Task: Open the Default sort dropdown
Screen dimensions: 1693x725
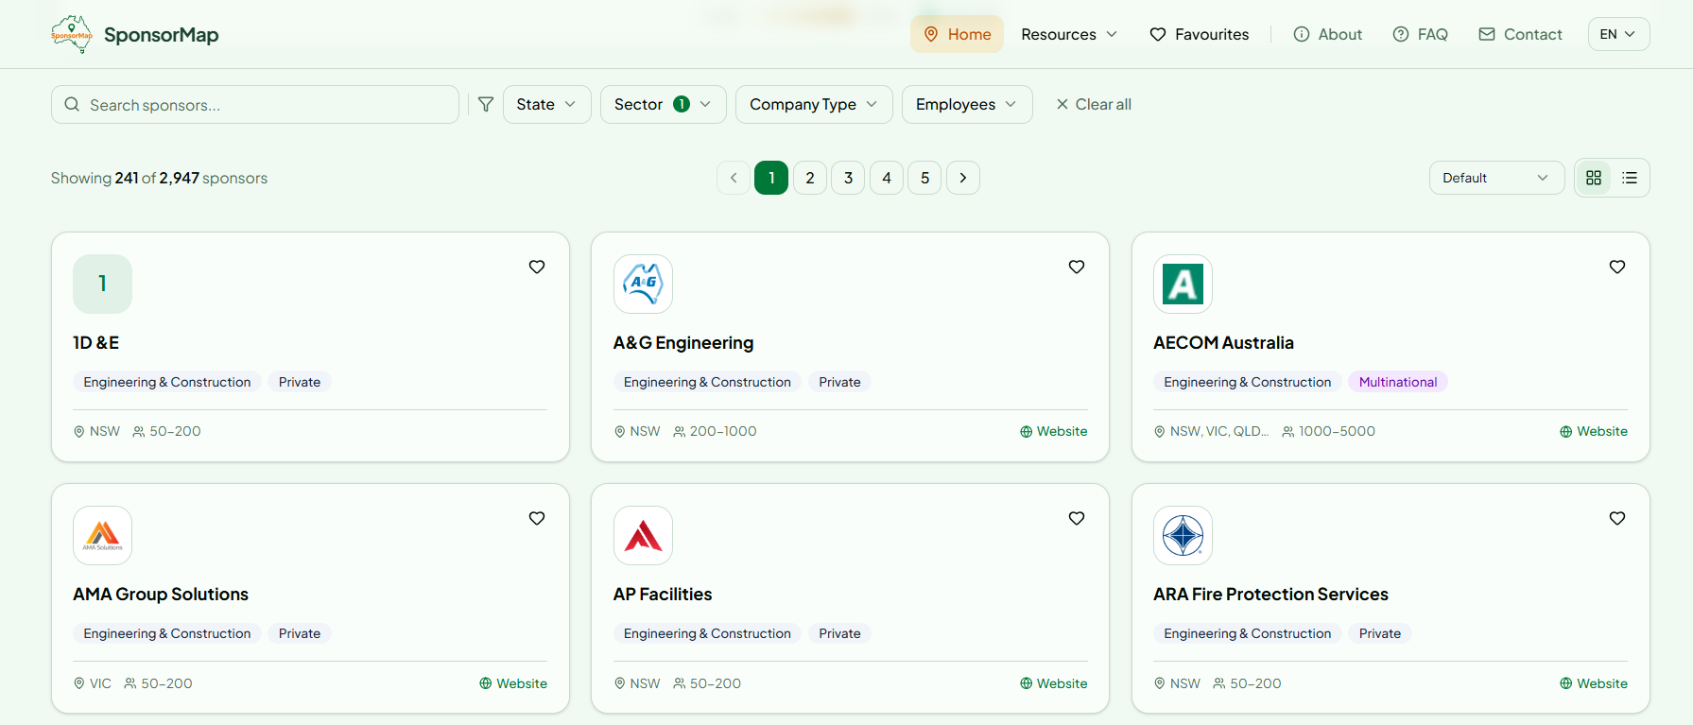Action: click(x=1496, y=178)
